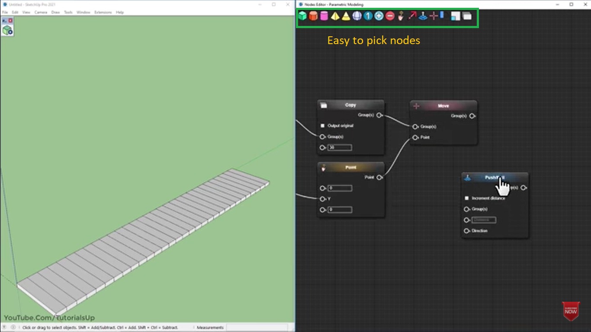Click the Move node title header
The height and width of the screenshot is (332, 591).
443,106
